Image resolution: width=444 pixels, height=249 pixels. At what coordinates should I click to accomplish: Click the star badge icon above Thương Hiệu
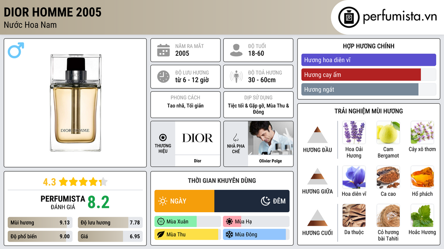click(x=163, y=137)
